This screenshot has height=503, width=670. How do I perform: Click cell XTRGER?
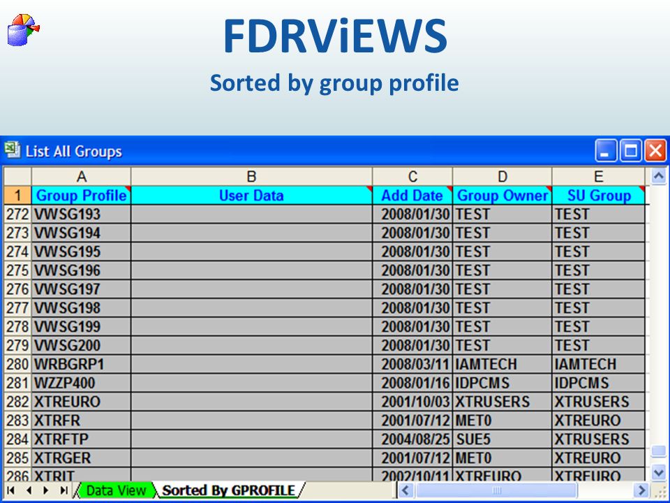point(81,458)
